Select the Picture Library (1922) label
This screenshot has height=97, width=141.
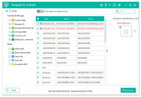pos(22,53)
